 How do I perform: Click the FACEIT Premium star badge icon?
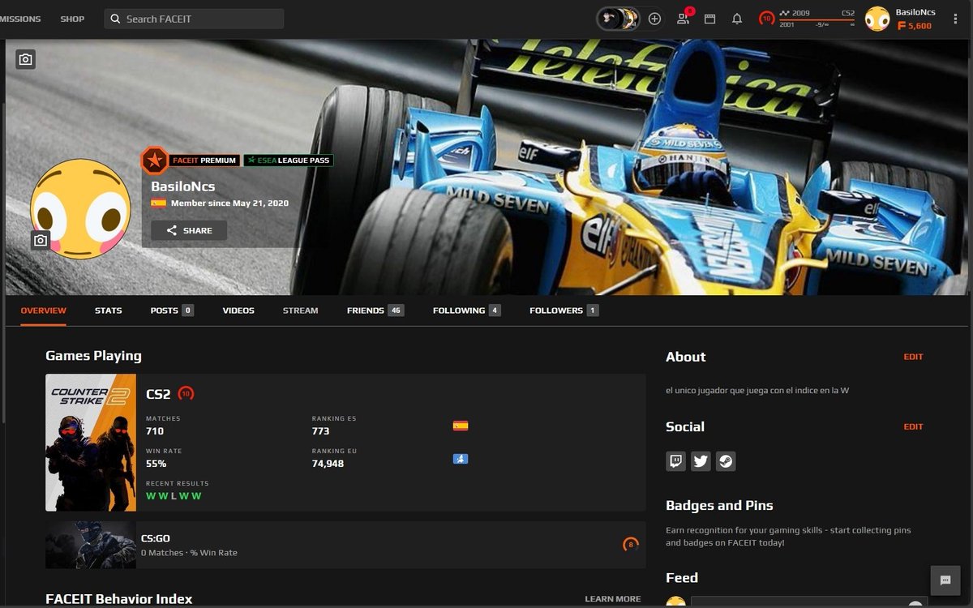[154, 161]
